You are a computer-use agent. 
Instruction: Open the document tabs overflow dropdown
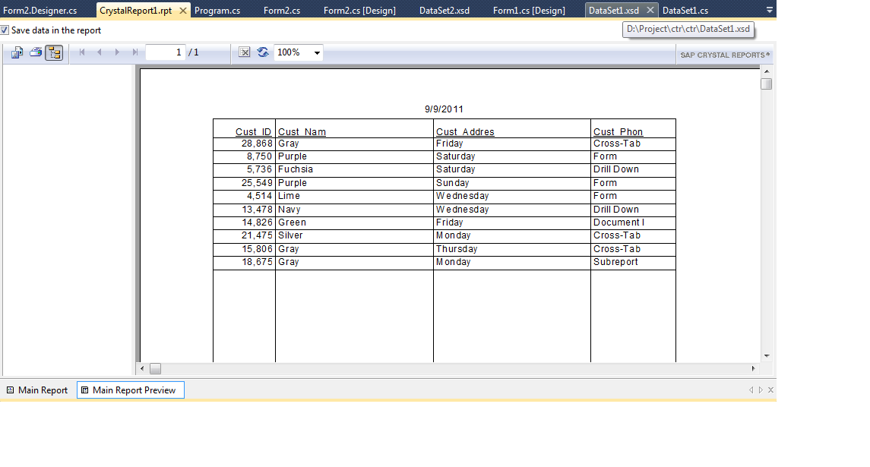click(x=769, y=10)
